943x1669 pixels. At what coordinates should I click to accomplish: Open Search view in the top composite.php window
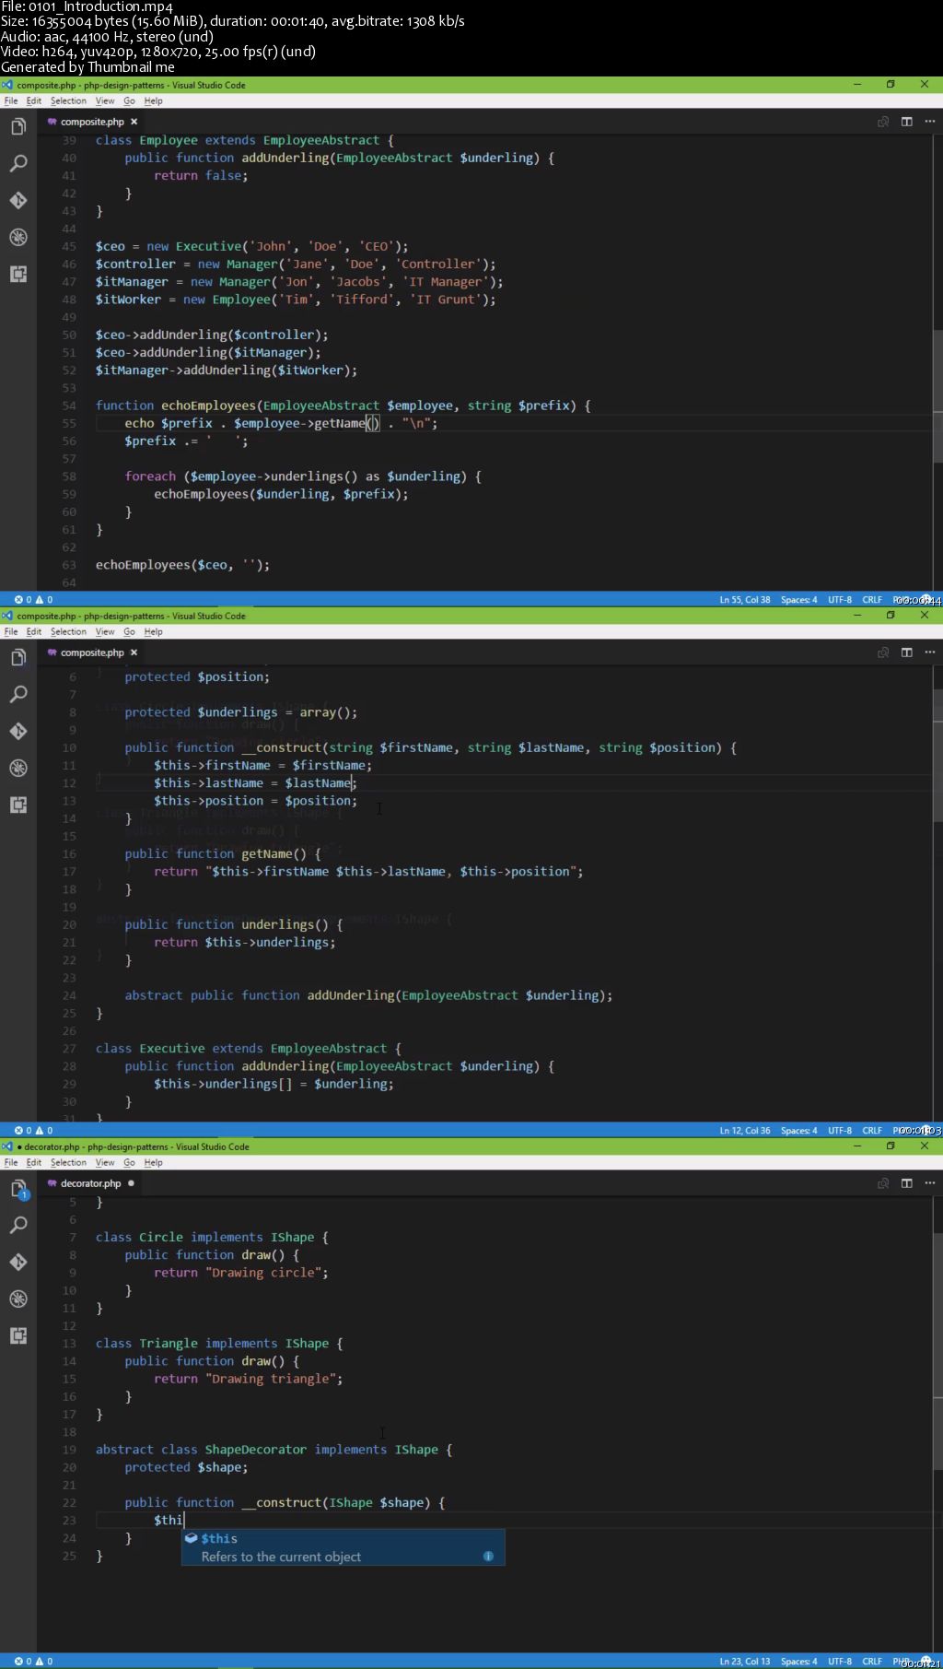(x=17, y=164)
